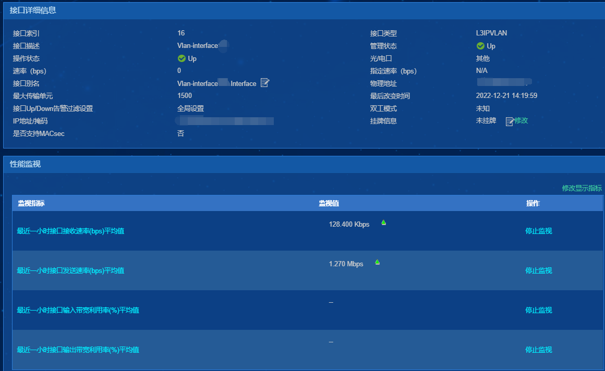Click the L3IPVLAN interface type value
This screenshot has height=371, width=605.
(x=491, y=33)
